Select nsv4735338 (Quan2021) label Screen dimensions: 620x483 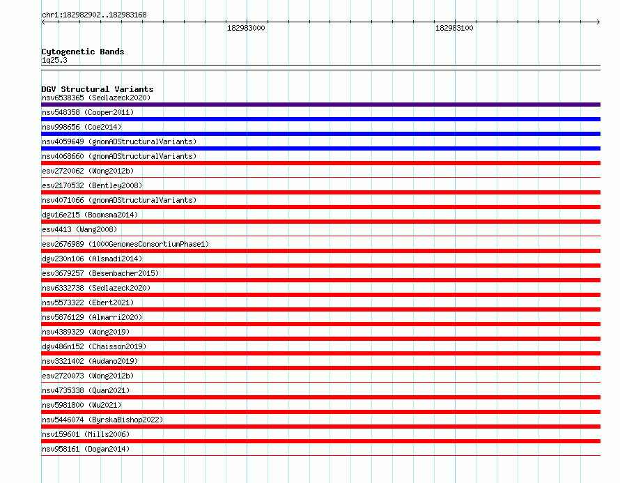[x=86, y=390]
